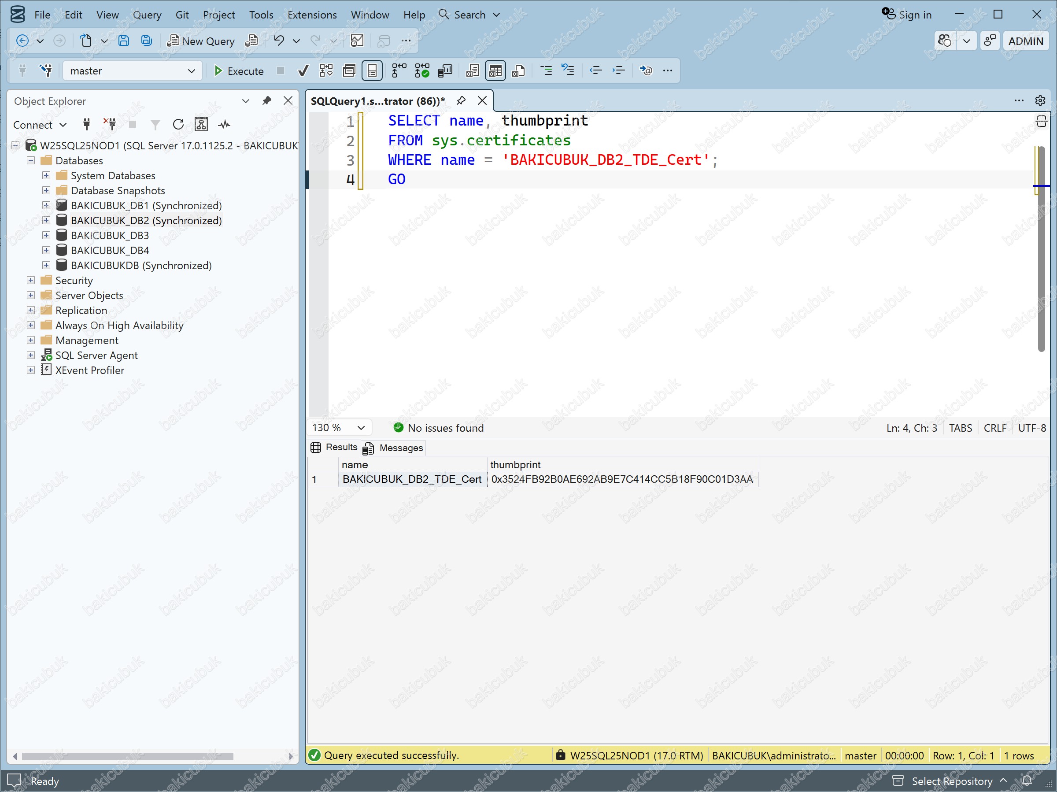This screenshot has height=792, width=1057.
Task: Parse the query with the checkmark icon
Action: tap(303, 71)
